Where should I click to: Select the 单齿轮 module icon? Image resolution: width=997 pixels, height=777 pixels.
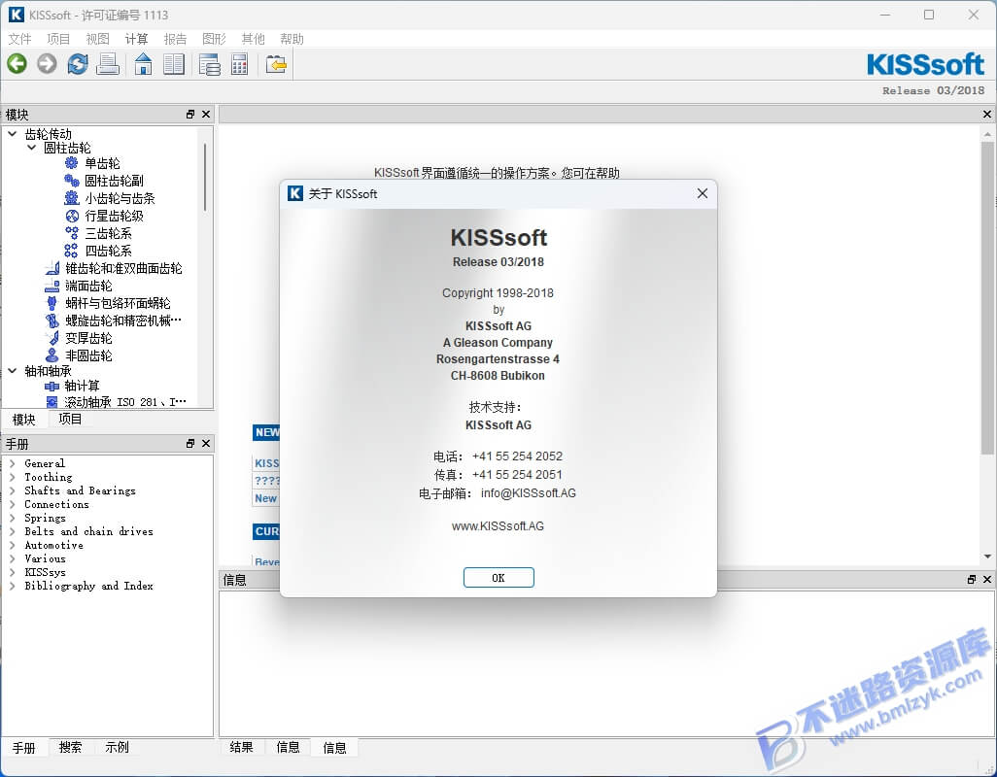tap(71, 163)
